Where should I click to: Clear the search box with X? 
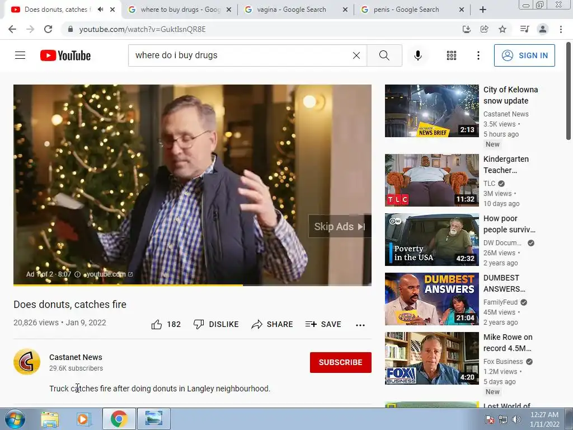click(356, 55)
